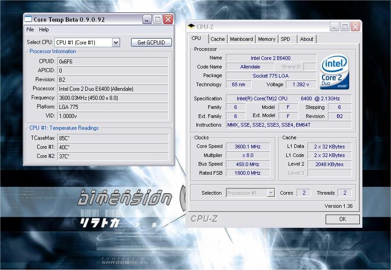Click the L1 Data value 2 x 32 KBytes
This screenshot has height=270, width=391.
pyautogui.click(x=329, y=147)
